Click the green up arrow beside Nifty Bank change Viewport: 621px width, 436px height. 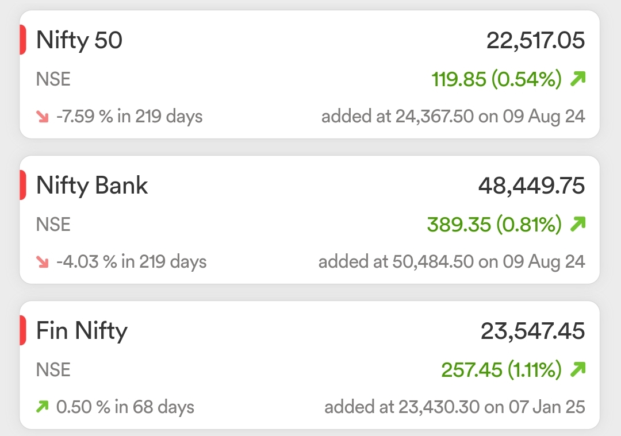[x=577, y=225]
